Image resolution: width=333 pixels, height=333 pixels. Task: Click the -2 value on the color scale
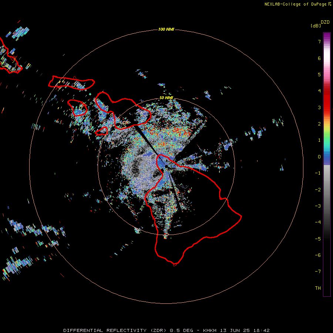point(318,190)
